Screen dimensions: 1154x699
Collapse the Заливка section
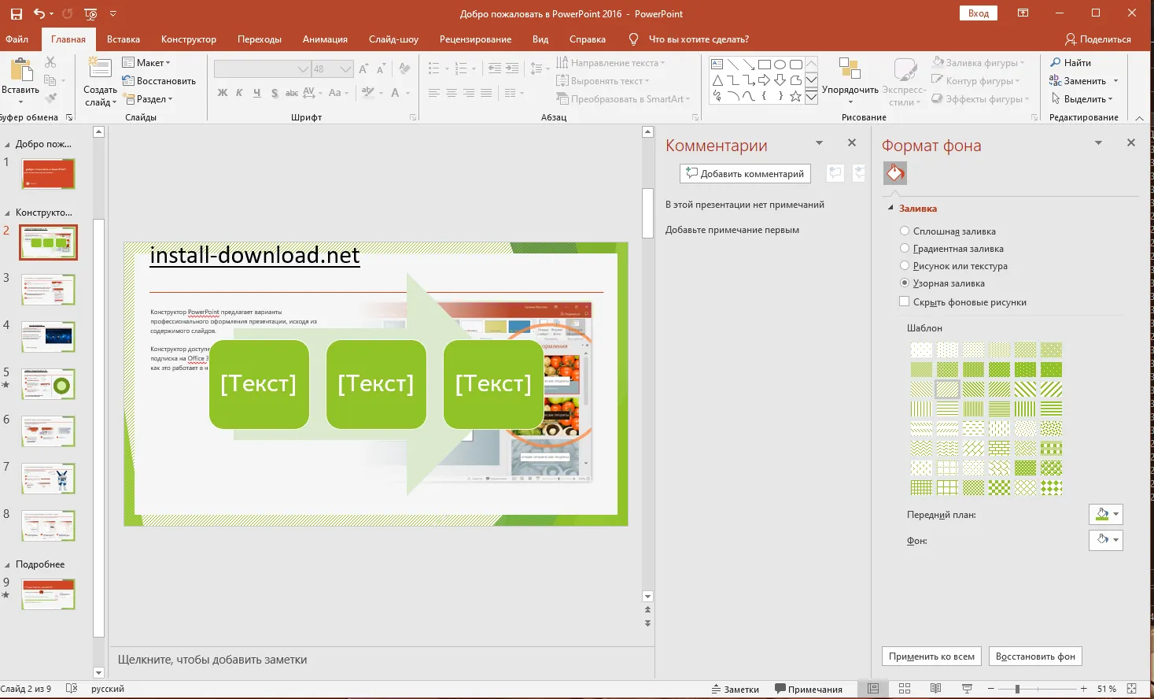[891, 209]
